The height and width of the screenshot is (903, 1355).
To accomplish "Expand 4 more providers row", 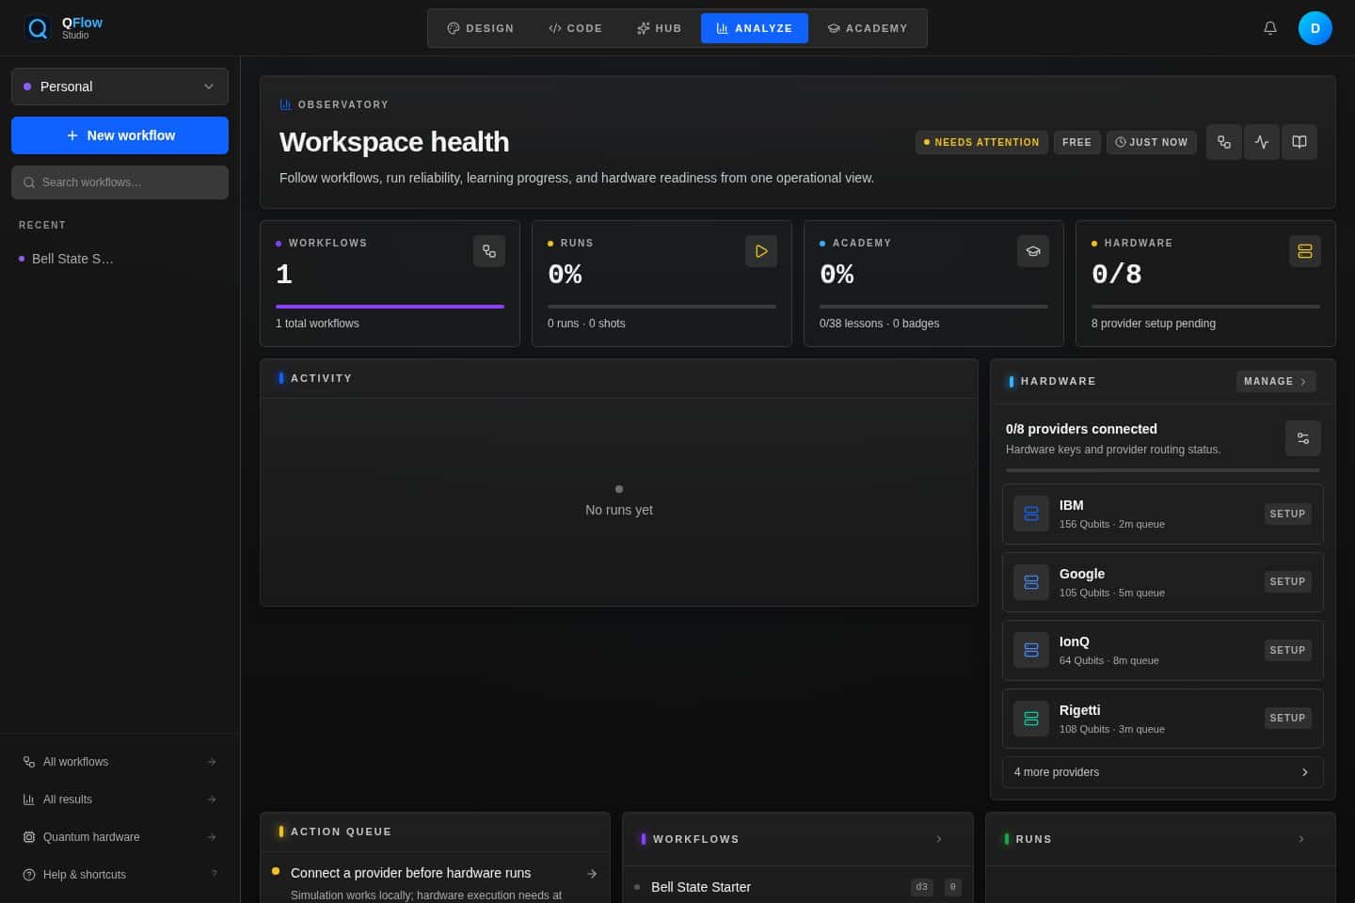I will coord(1163,772).
